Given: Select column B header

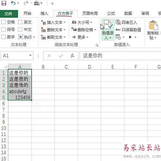Looking at the screenshot, I should pyautogui.click(x=43, y=67).
